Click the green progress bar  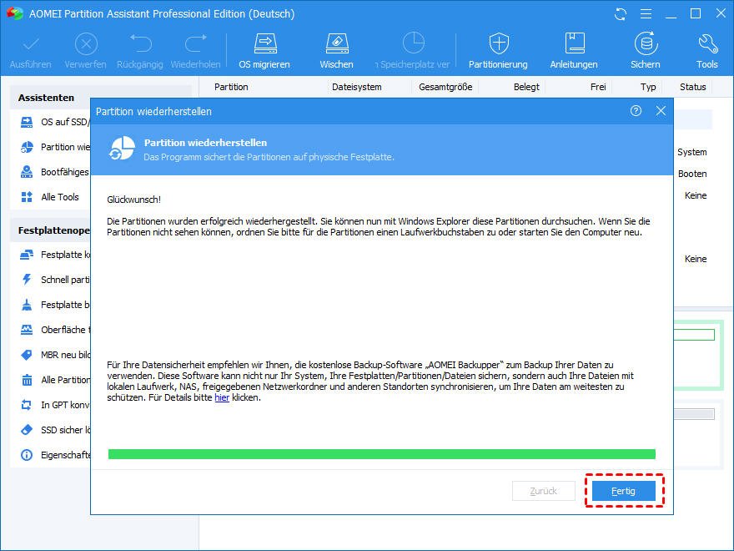(381, 454)
